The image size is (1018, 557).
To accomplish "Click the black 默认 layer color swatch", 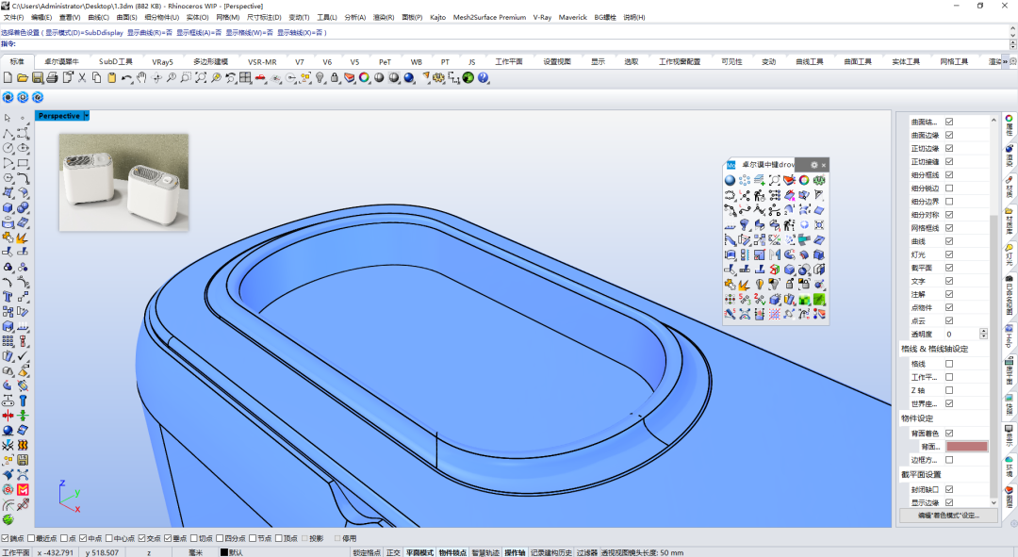I will [x=223, y=552].
